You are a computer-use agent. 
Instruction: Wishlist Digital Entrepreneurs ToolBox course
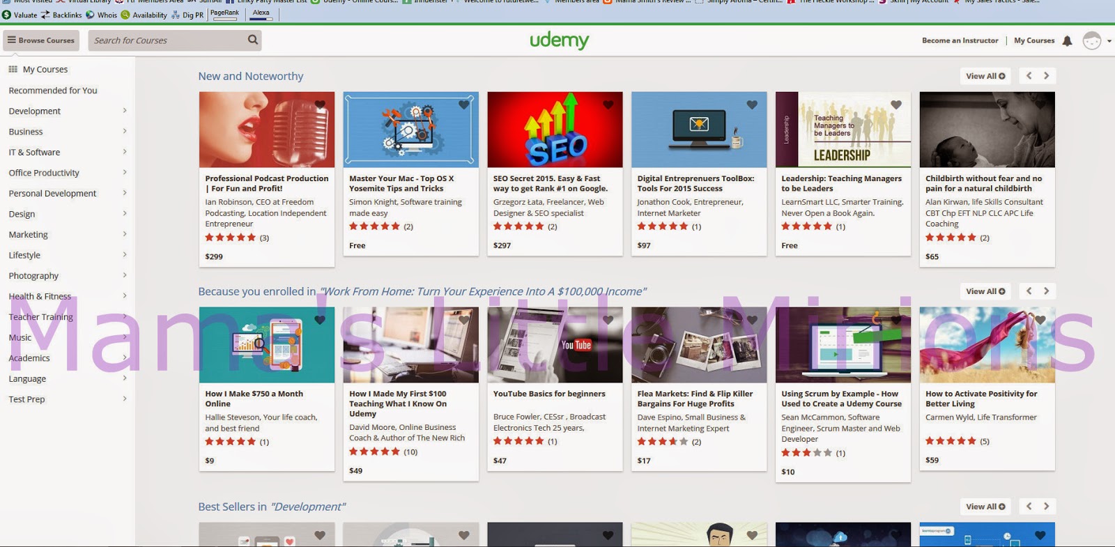(752, 105)
